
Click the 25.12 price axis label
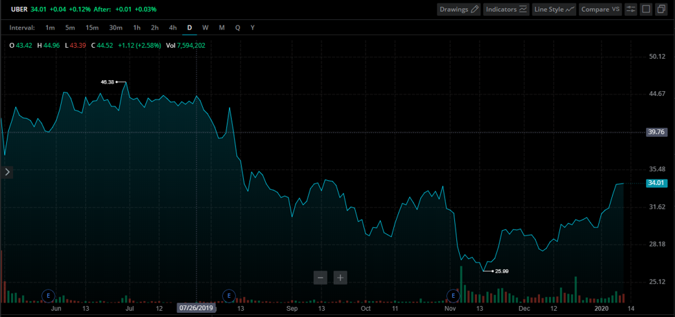[657, 282]
